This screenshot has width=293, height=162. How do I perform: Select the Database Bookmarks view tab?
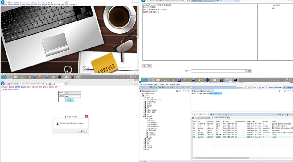(x=148, y=91)
